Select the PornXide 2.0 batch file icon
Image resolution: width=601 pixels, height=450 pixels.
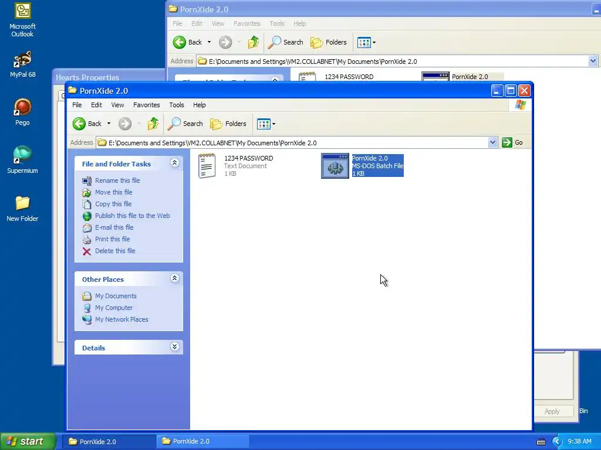click(x=335, y=166)
